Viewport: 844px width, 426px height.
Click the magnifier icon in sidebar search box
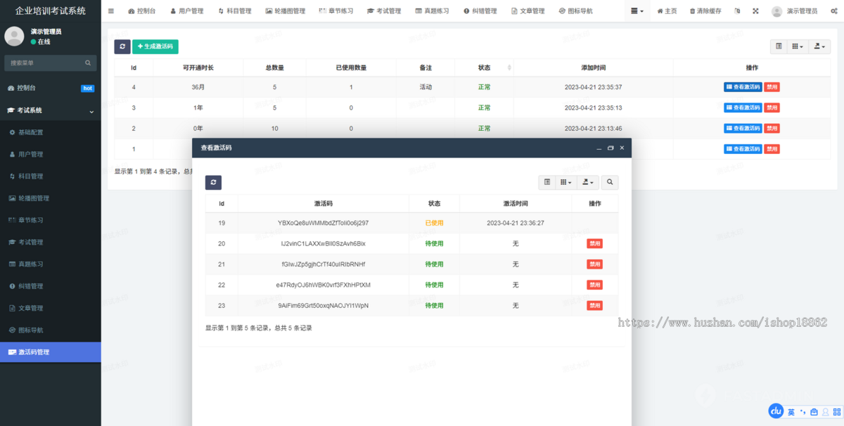click(x=88, y=63)
